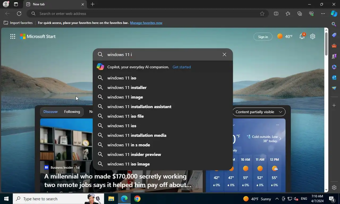Choose suggestion windows 11 iso
Viewport: 340px width, 204px height.
coord(163,78)
